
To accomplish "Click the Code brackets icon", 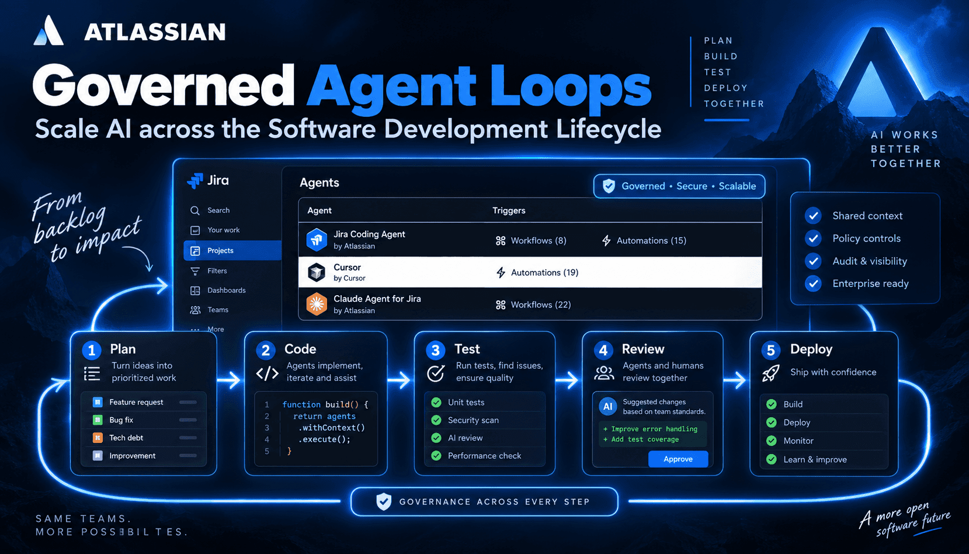I will click(267, 373).
